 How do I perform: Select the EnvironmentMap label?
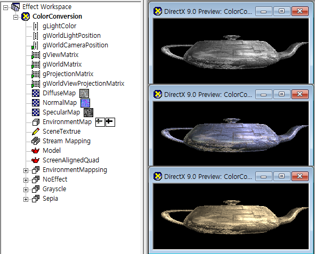pos(67,122)
